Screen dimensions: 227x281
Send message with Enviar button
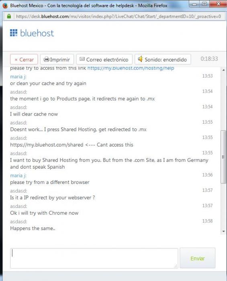pos(197,258)
